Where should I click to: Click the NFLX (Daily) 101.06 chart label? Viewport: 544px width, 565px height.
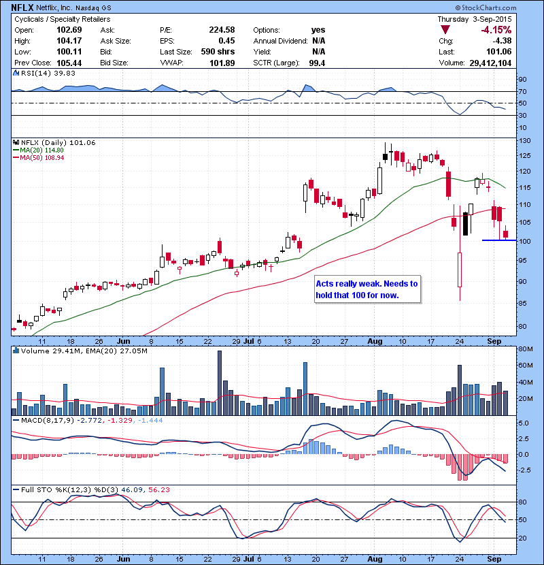(x=58, y=143)
